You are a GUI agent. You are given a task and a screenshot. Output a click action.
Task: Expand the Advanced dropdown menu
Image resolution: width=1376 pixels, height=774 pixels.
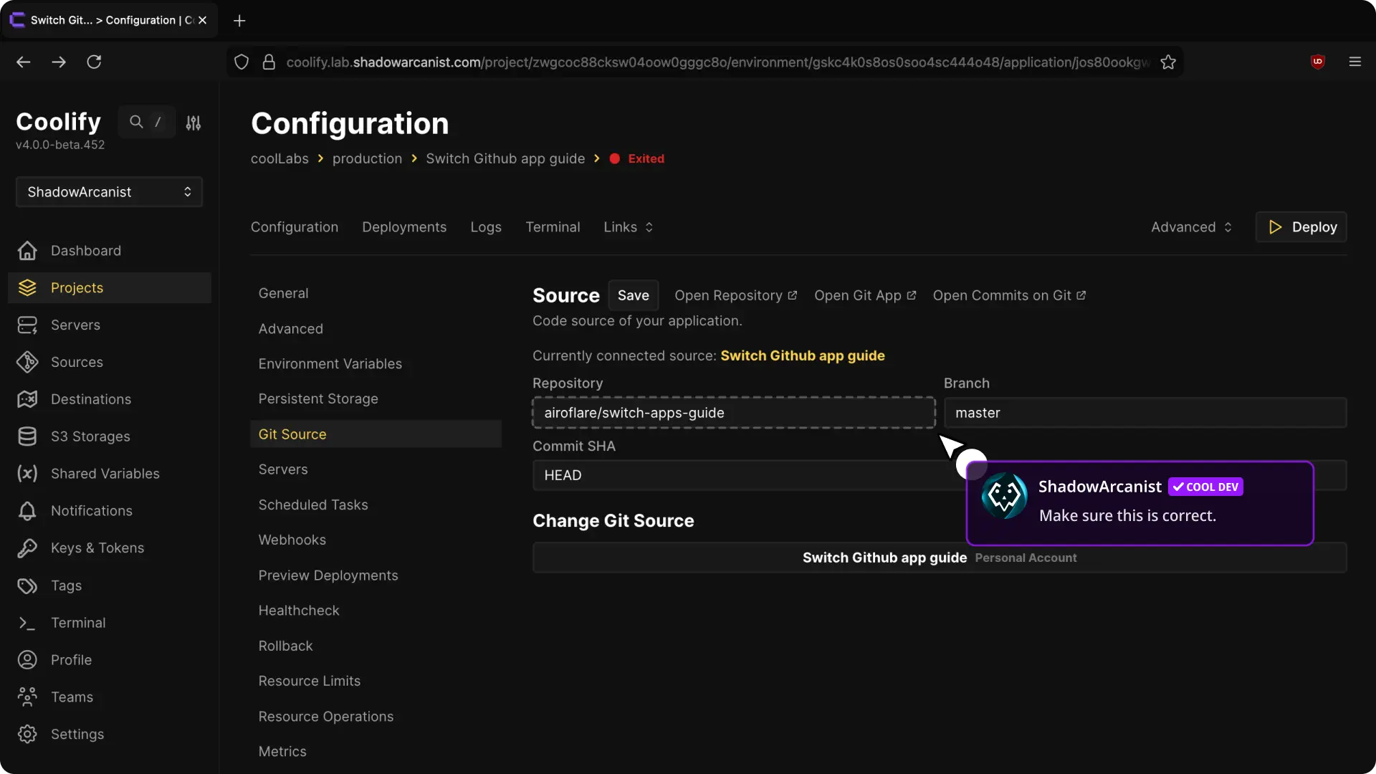click(1191, 227)
